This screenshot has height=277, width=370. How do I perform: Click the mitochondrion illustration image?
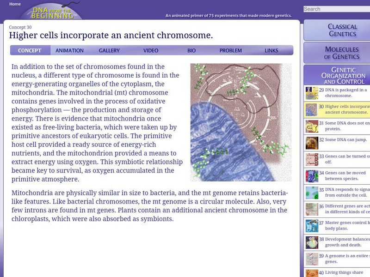[241, 122]
